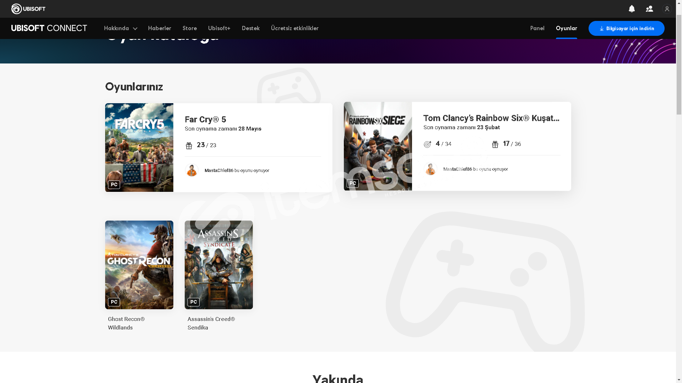
Task: Click the Ubisoft Connect logo
Action: click(x=49, y=28)
